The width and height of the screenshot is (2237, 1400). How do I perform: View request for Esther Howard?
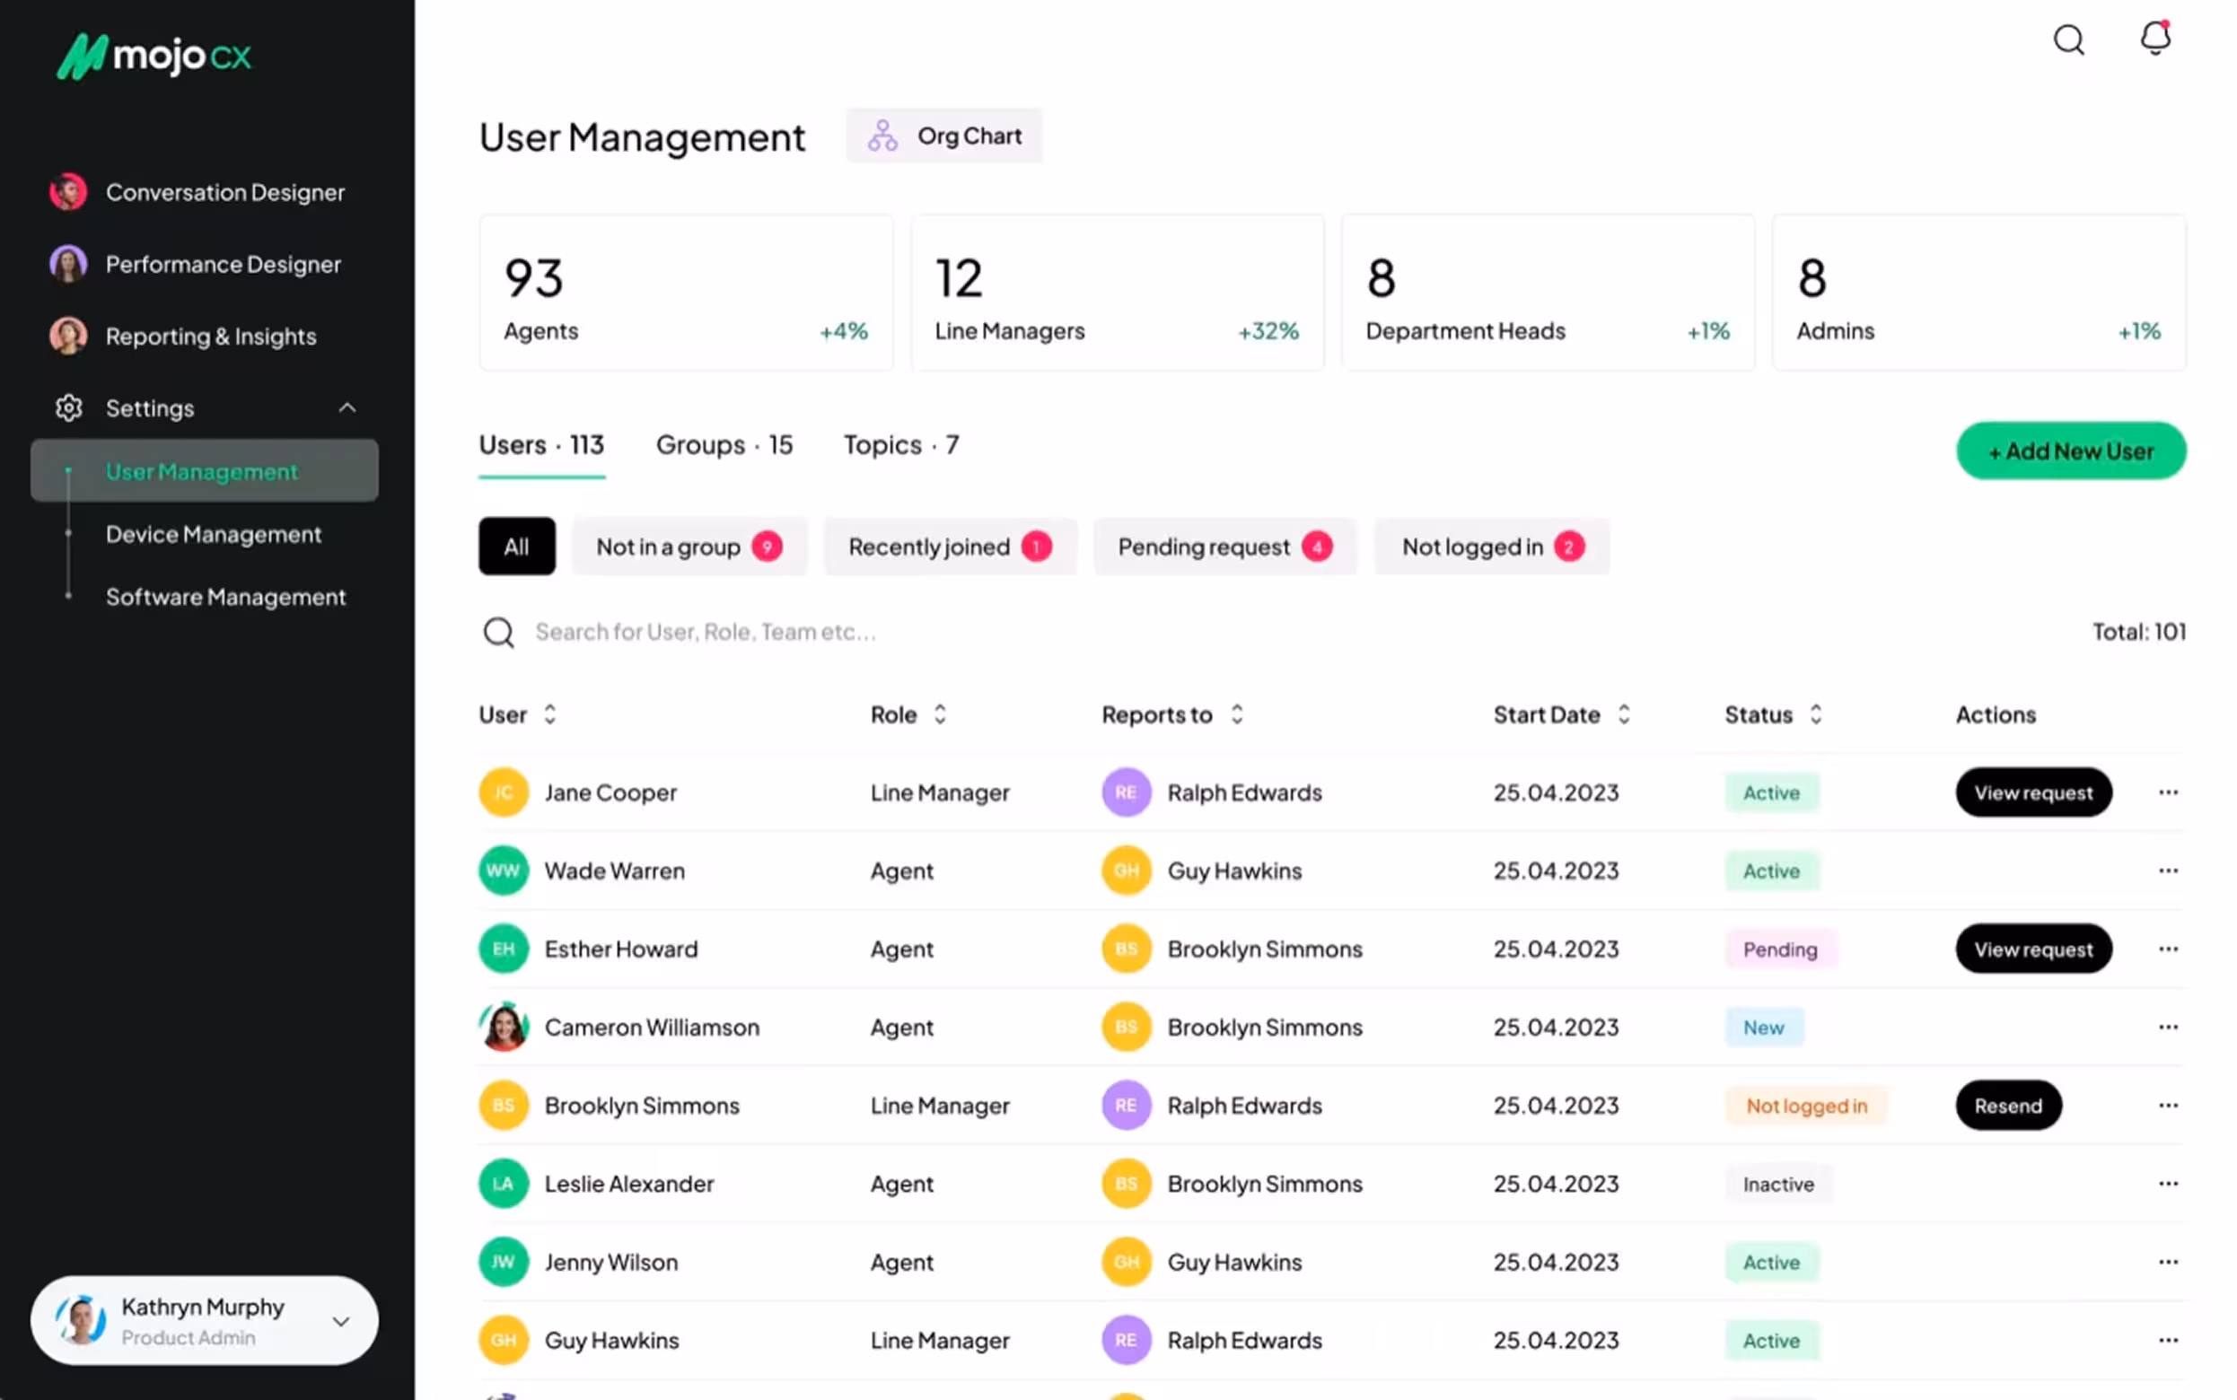click(x=2033, y=949)
